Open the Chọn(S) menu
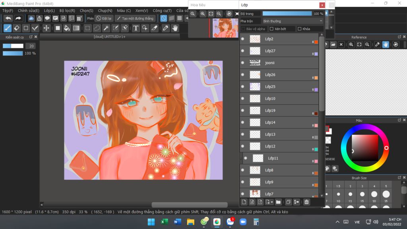Viewport: 407px width, 229px height. [86, 11]
